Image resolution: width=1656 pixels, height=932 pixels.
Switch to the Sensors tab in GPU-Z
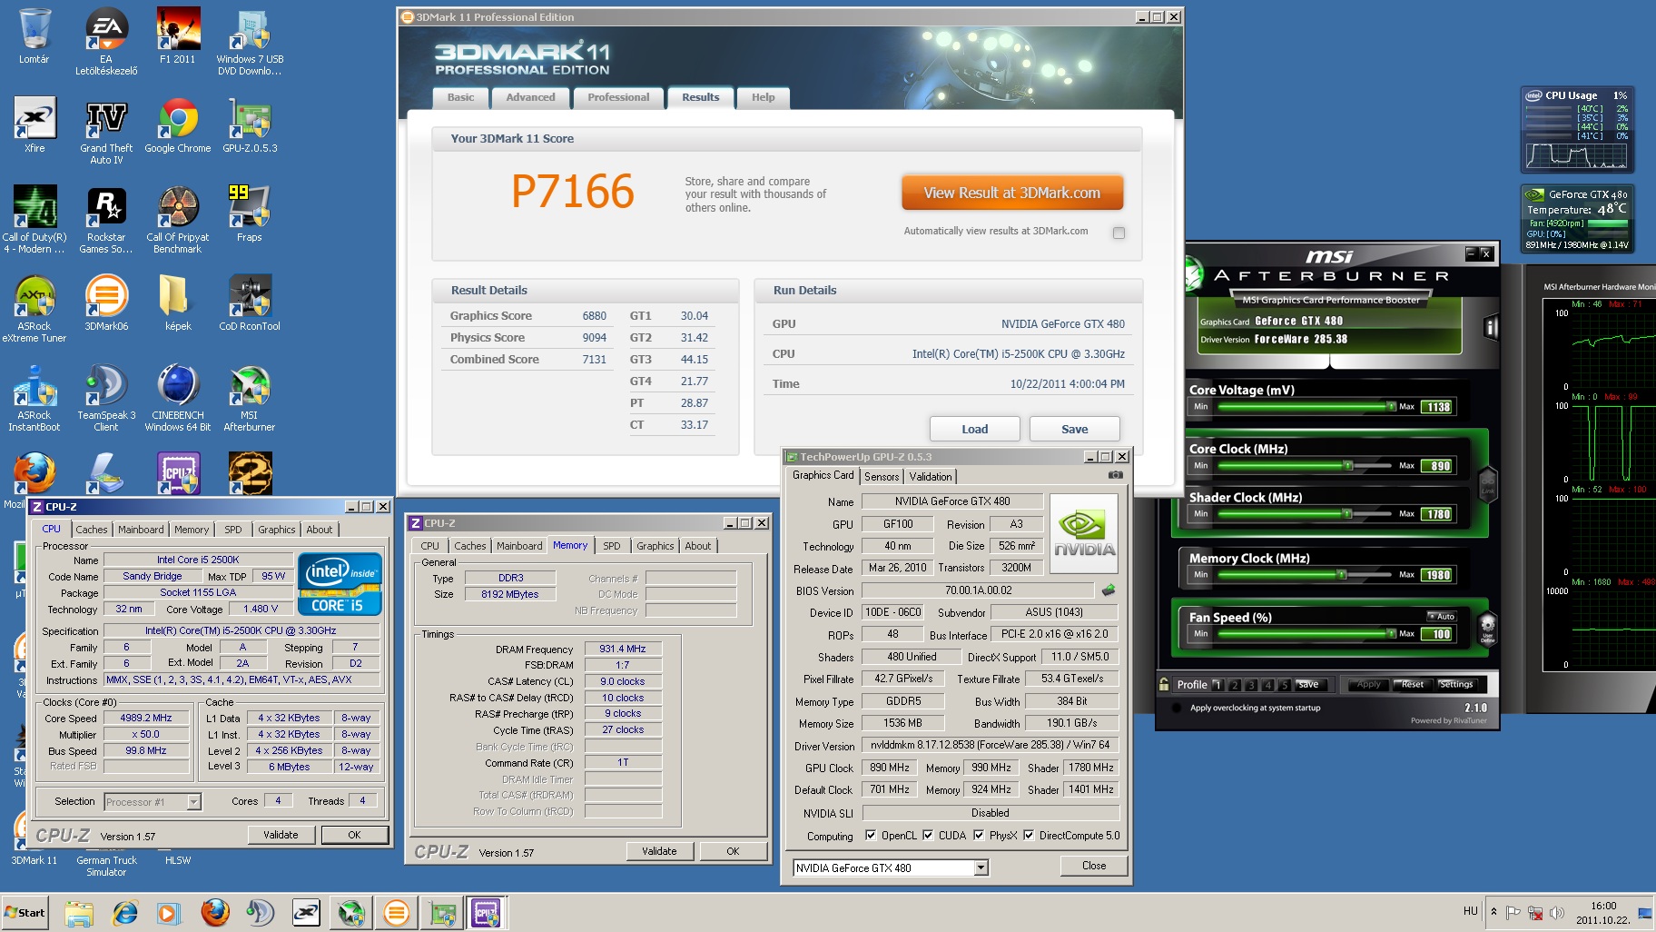[882, 476]
